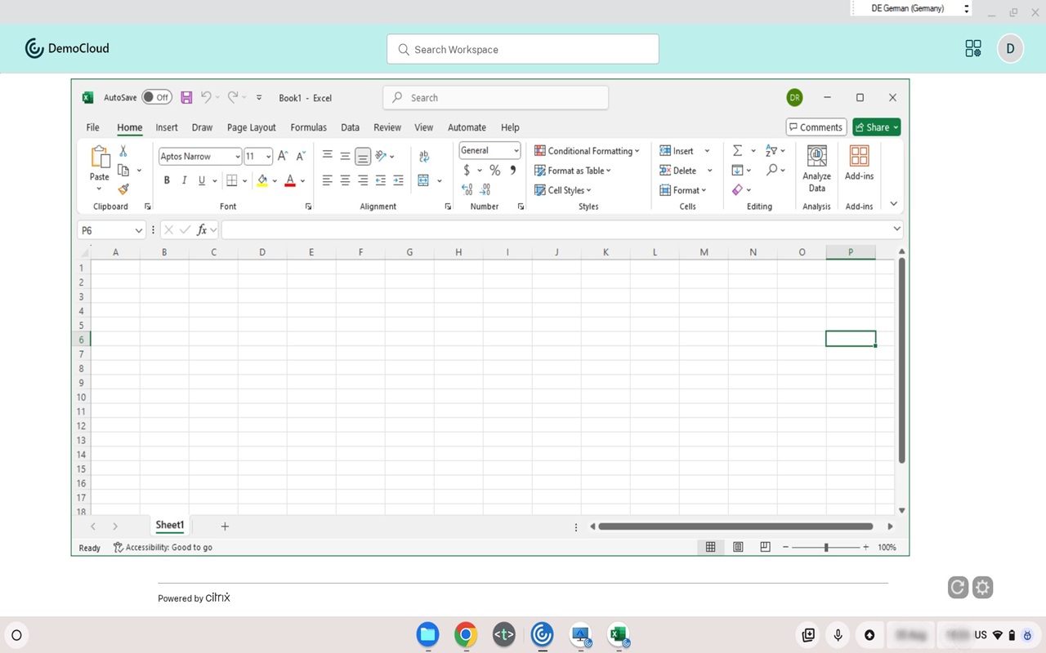
Task: Click Increase Decimal icon
Action: [467, 189]
